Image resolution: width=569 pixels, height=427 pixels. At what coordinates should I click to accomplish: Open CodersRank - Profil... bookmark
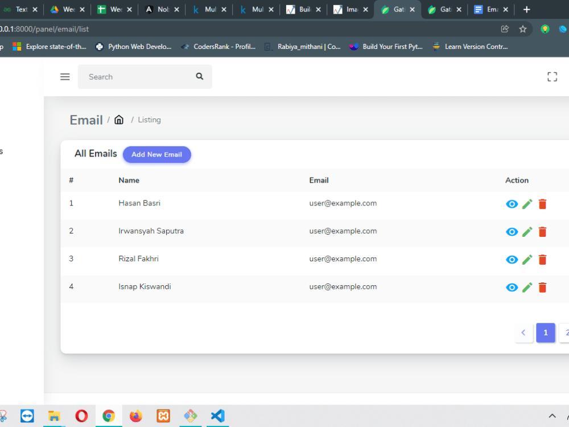(218, 47)
